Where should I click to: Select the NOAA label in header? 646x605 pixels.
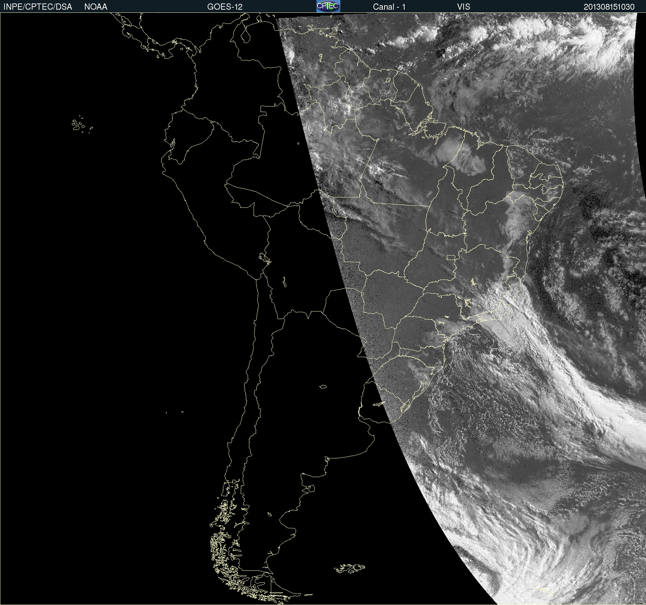(96, 7)
